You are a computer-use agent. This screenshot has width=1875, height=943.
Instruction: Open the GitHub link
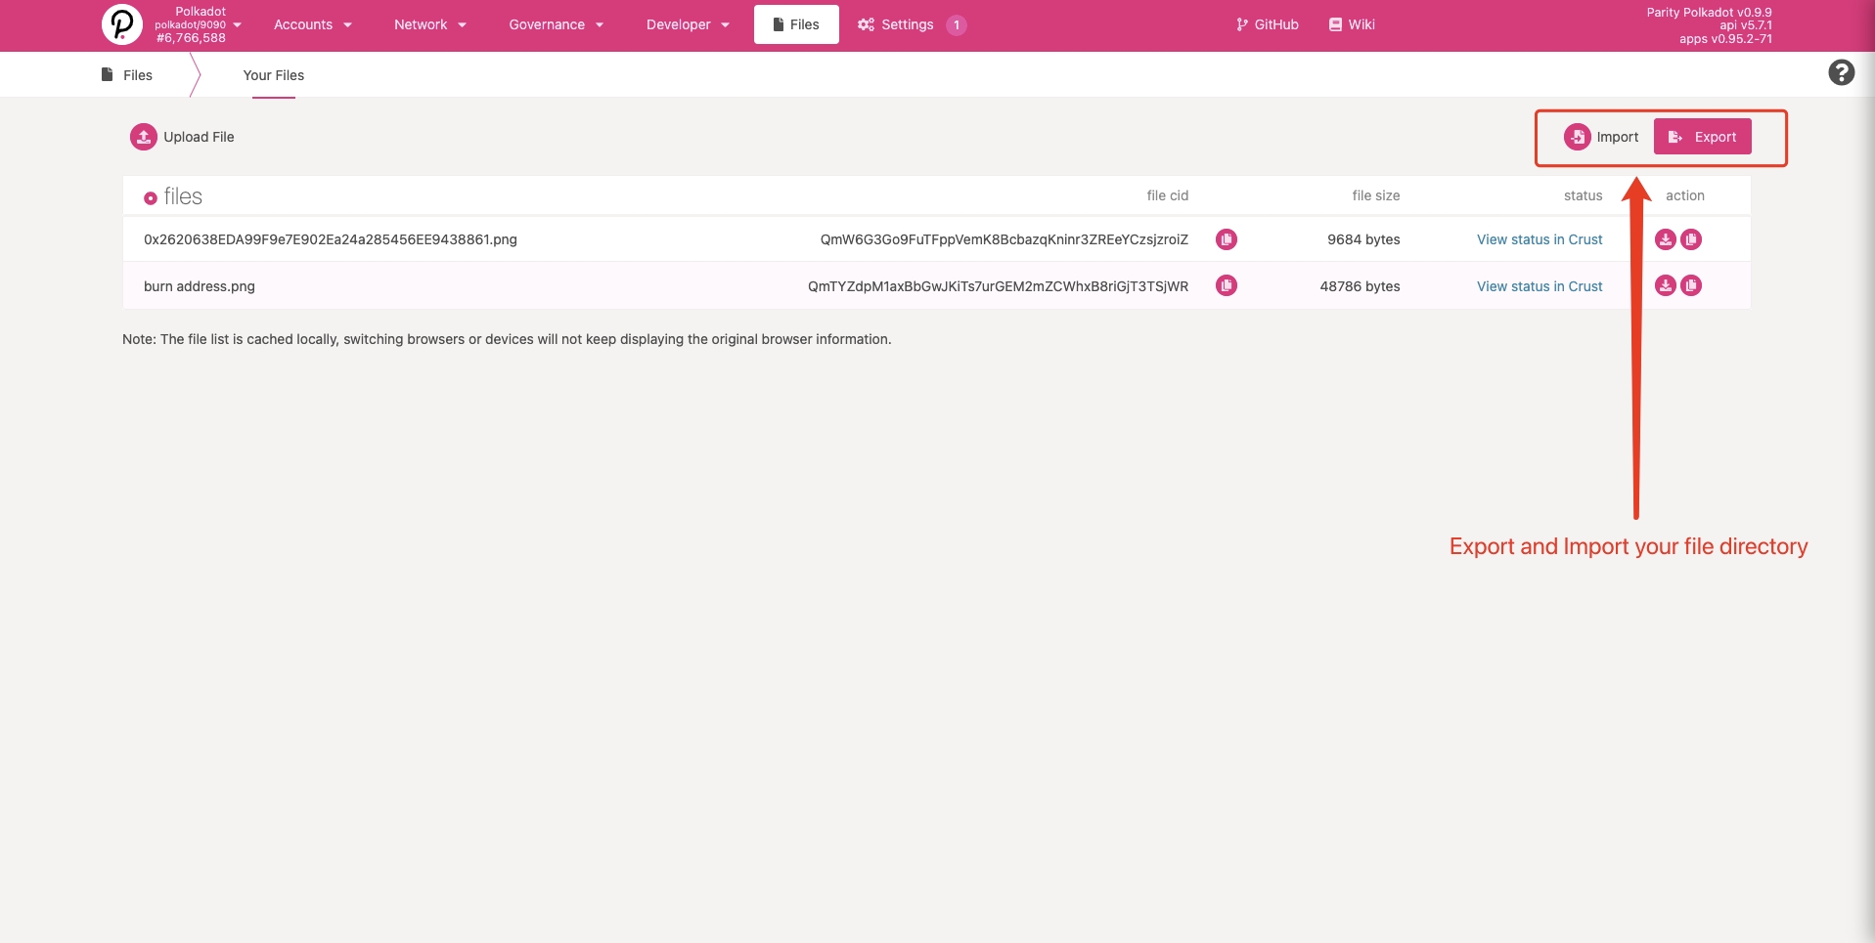coord(1268,24)
